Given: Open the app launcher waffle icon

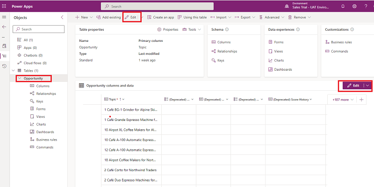Looking at the screenshot, I should [x=4, y=7].
